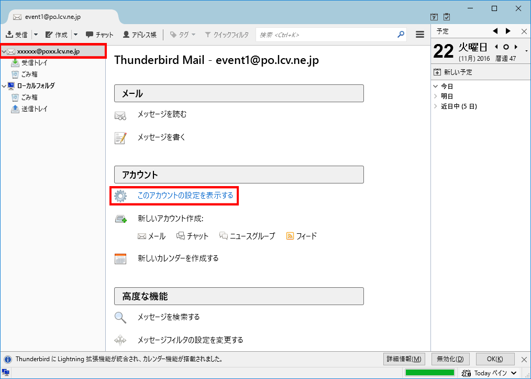Select ローカルフォルダ in the folder pane
531x379 pixels.
pyautogui.click(x=36, y=86)
